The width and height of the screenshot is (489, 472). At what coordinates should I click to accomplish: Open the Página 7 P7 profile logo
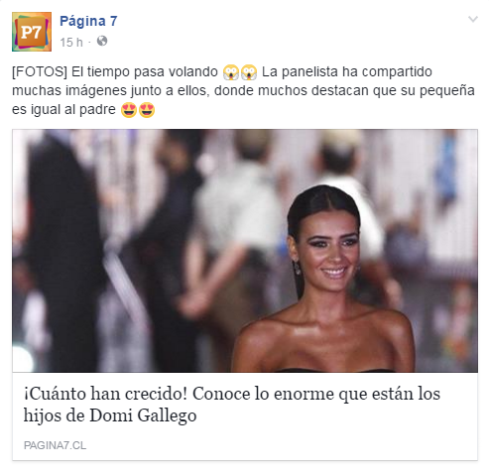click(x=32, y=32)
